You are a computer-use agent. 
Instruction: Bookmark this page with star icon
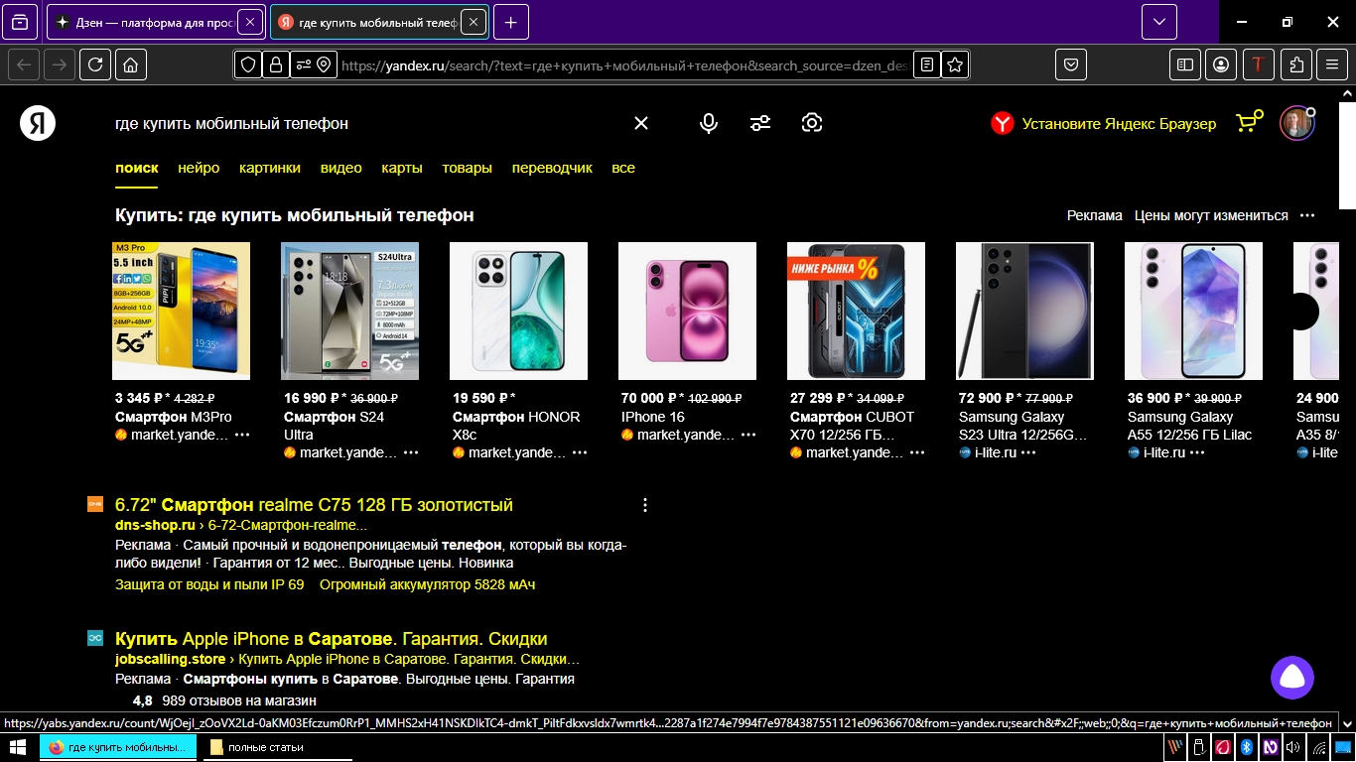[954, 64]
